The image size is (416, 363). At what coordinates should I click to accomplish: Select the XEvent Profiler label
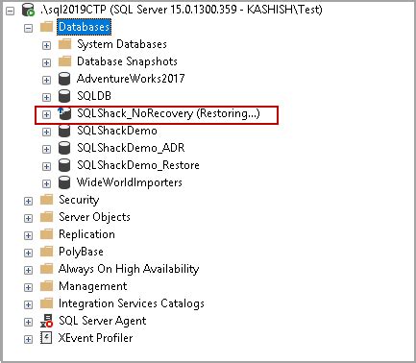(95, 338)
